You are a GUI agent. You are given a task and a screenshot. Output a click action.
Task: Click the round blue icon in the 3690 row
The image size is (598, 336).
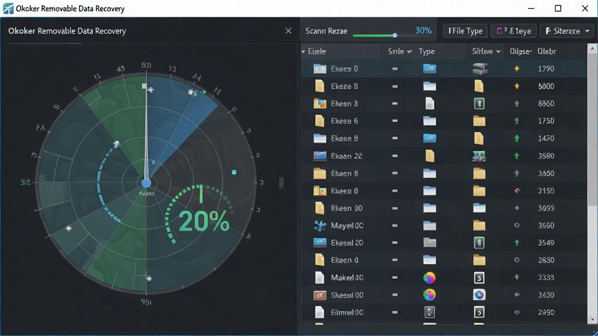point(479,295)
